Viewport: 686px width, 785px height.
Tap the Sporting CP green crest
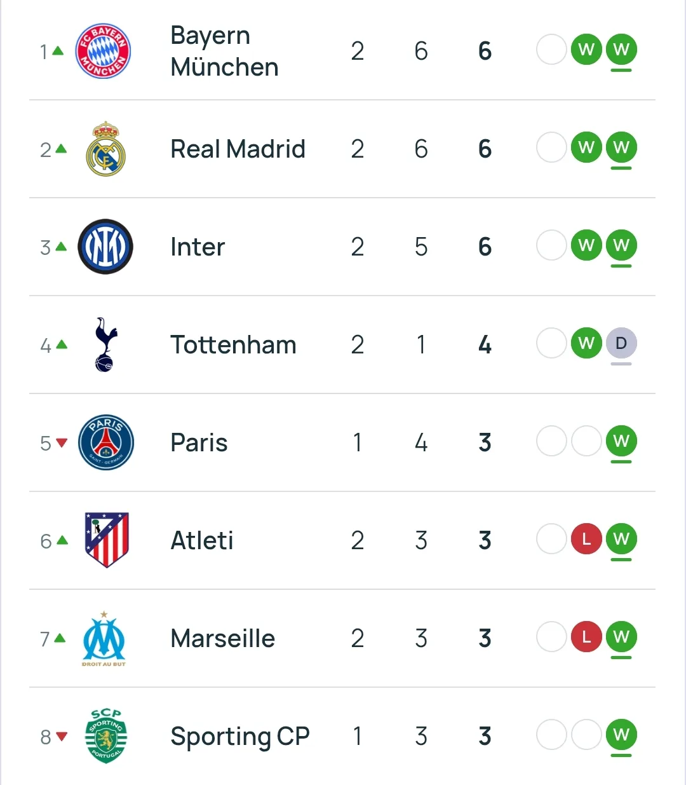click(x=106, y=736)
